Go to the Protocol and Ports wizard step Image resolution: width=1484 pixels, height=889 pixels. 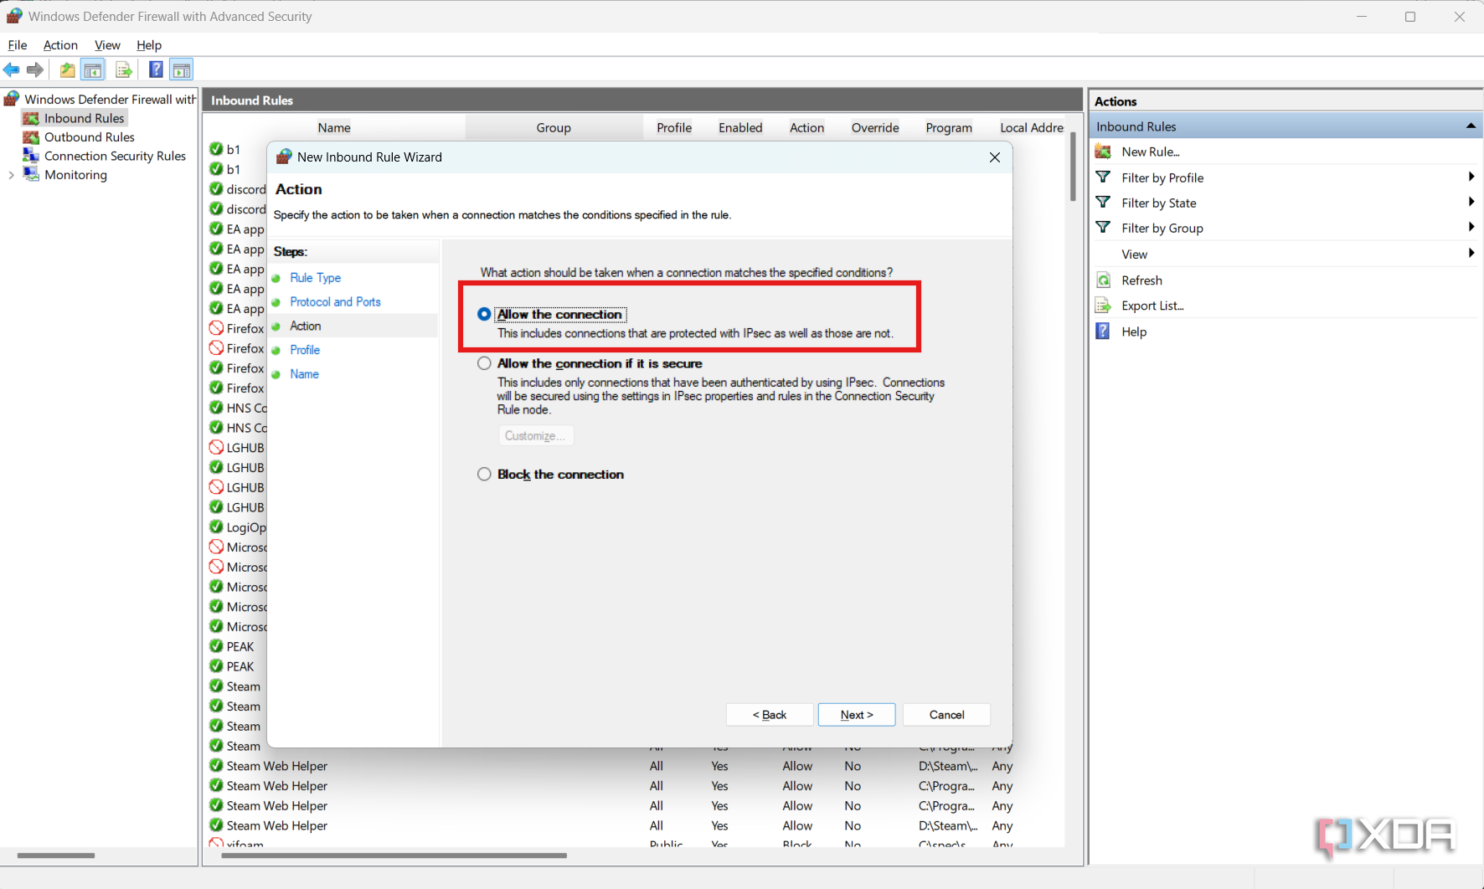pos(335,302)
